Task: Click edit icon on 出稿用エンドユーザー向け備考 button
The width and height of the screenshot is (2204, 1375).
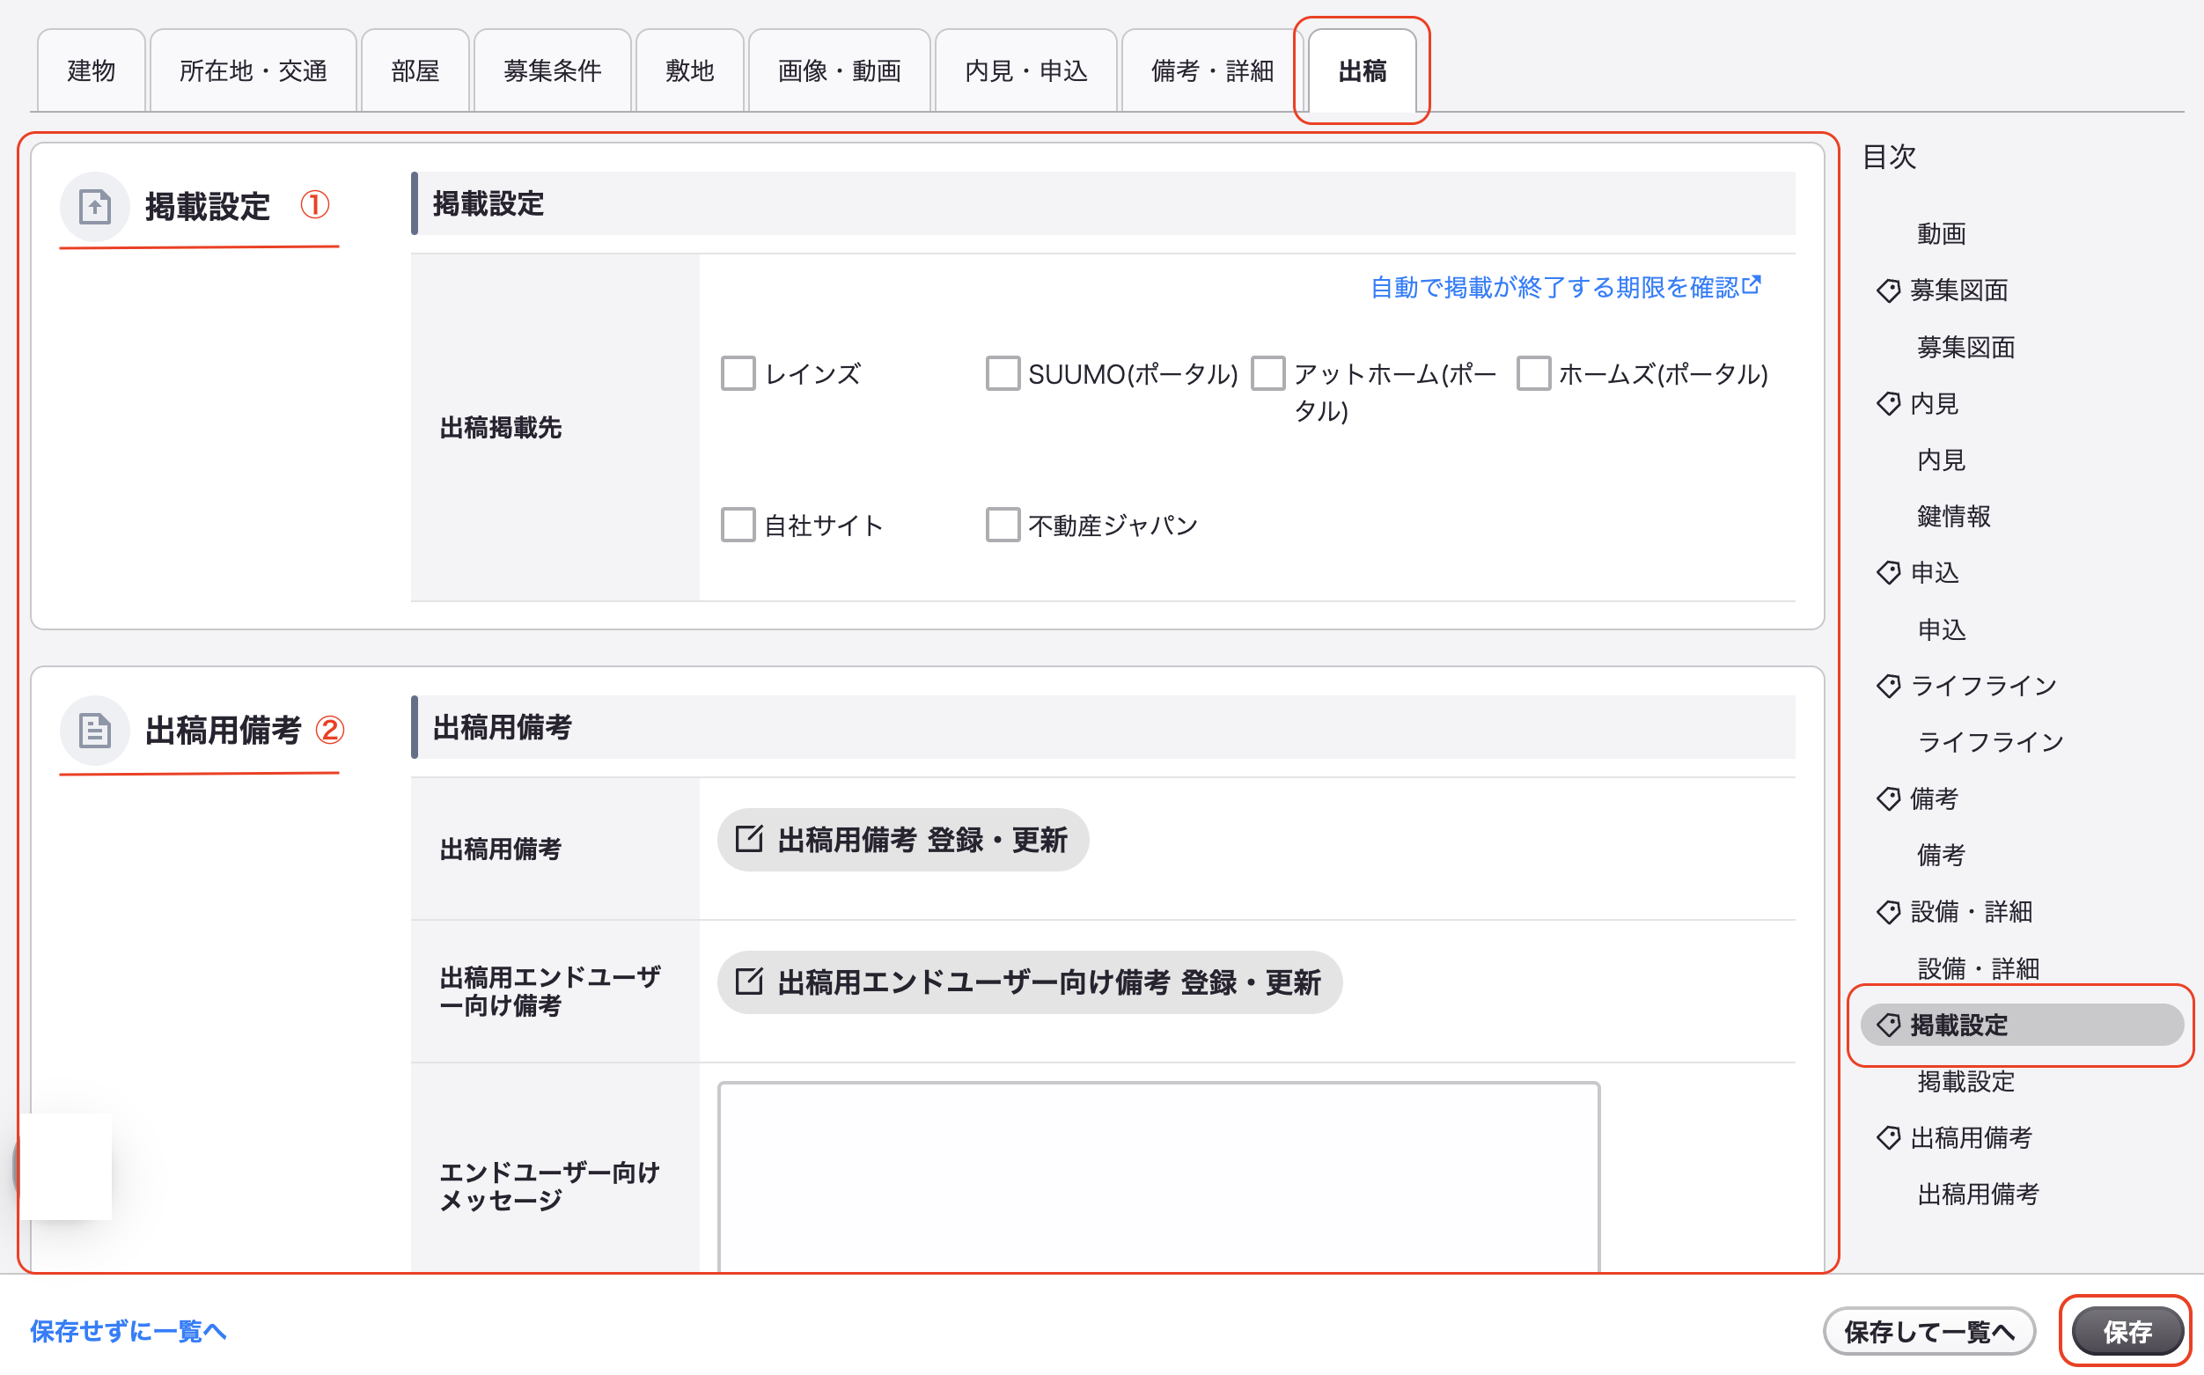Action: point(748,982)
